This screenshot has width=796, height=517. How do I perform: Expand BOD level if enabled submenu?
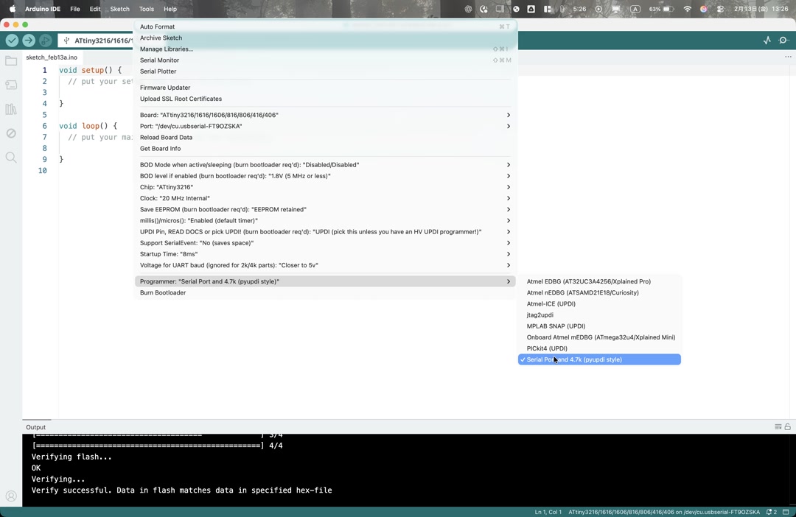coord(326,175)
